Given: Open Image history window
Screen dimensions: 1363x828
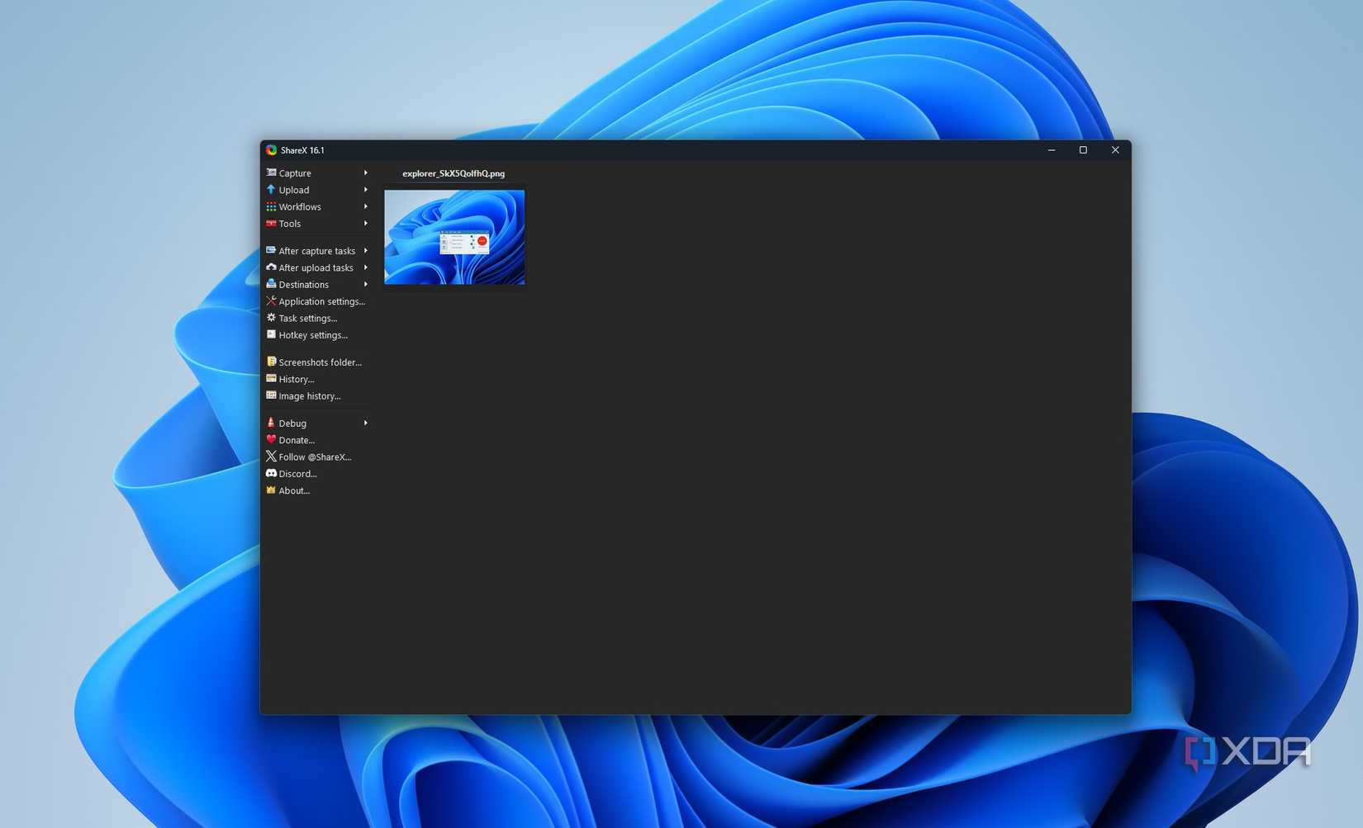Looking at the screenshot, I should coord(317,396).
